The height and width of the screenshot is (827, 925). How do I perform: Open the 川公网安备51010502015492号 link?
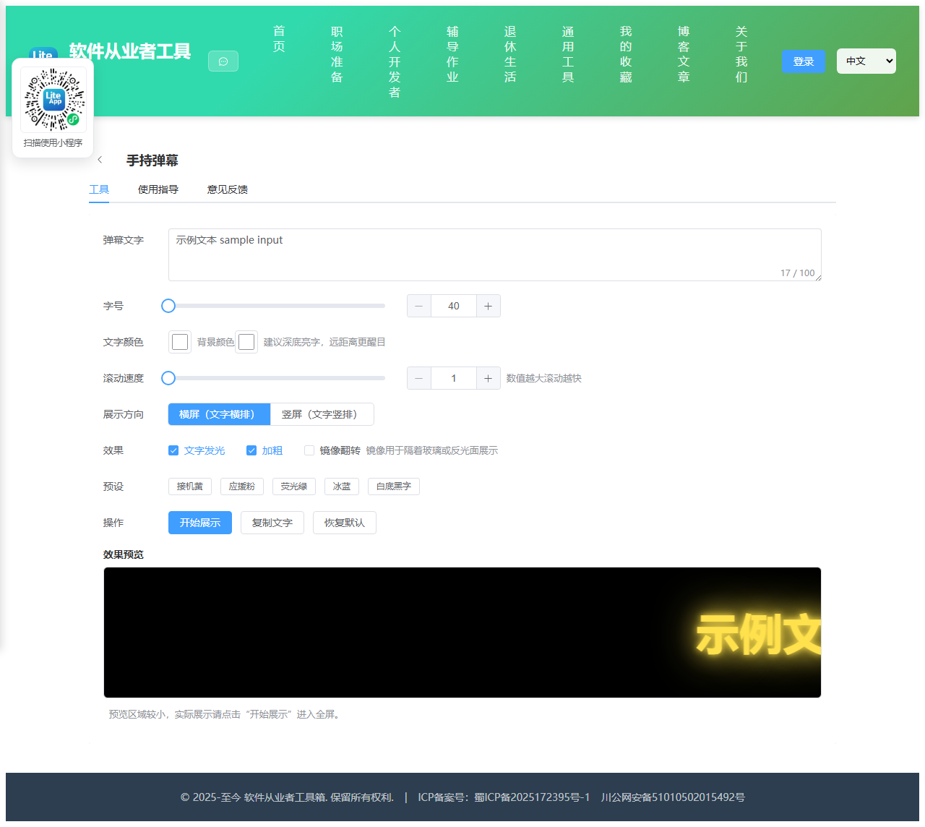click(673, 797)
